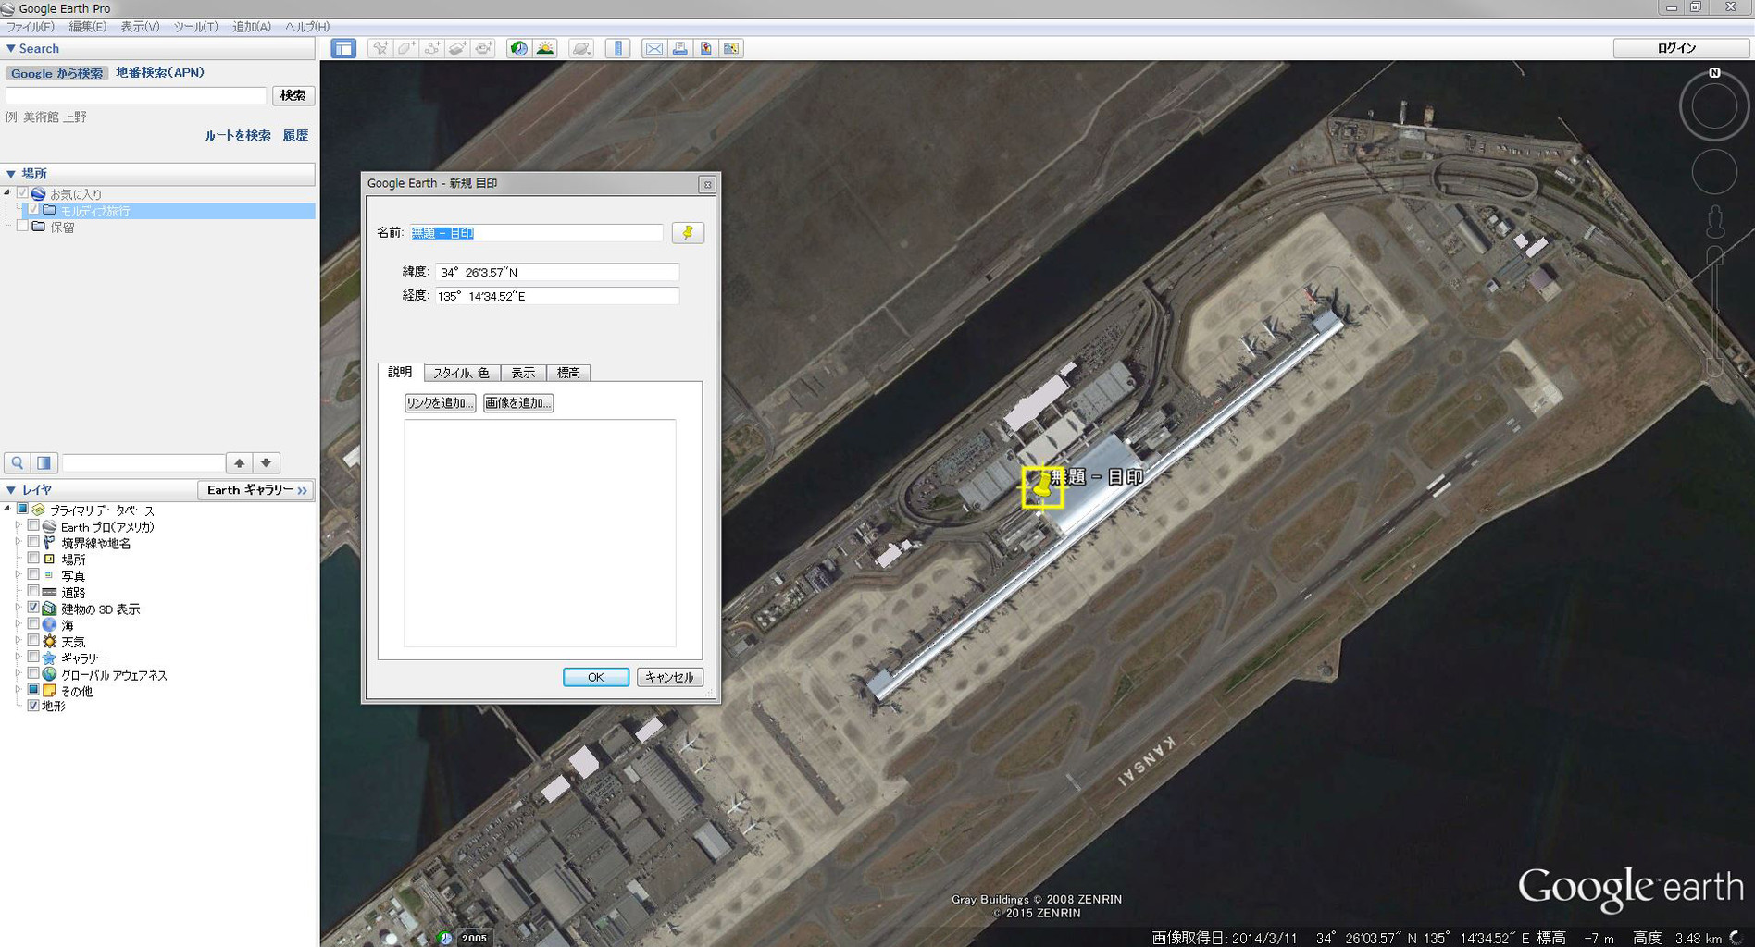Open the planet switcher icon
The height and width of the screenshot is (947, 1755).
click(581, 48)
